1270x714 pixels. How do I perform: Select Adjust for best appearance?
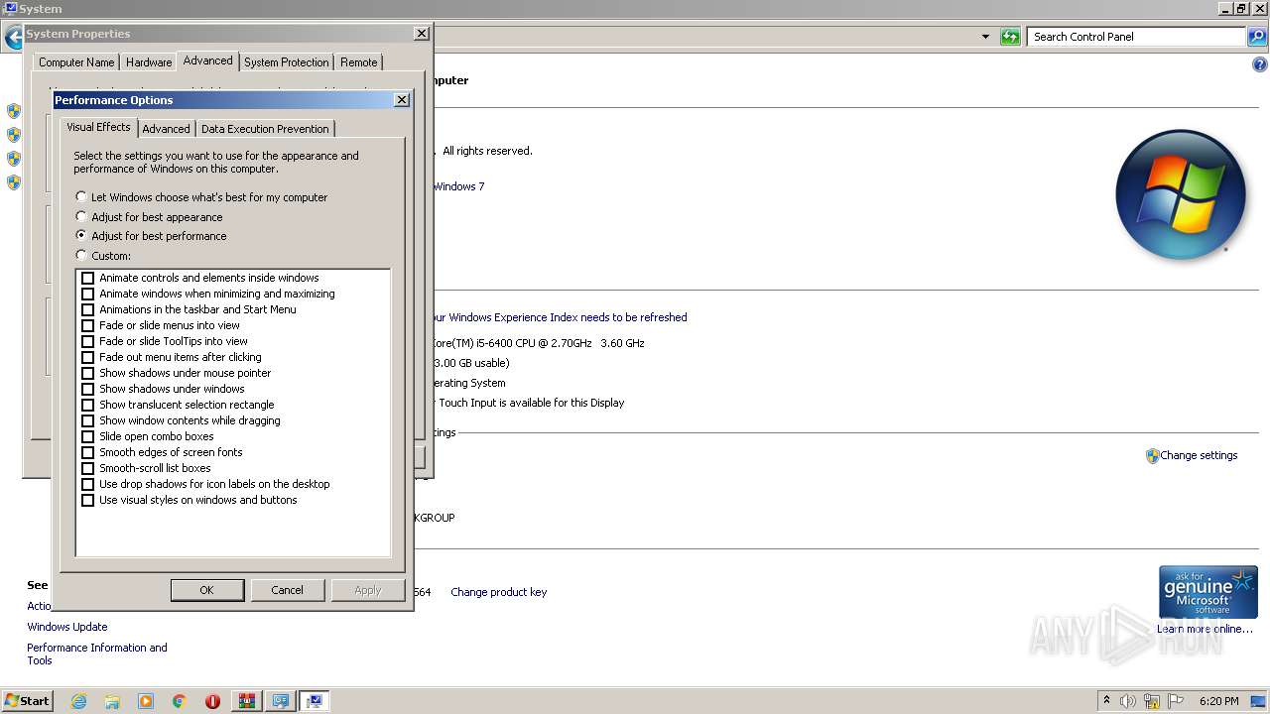(x=149, y=217)
